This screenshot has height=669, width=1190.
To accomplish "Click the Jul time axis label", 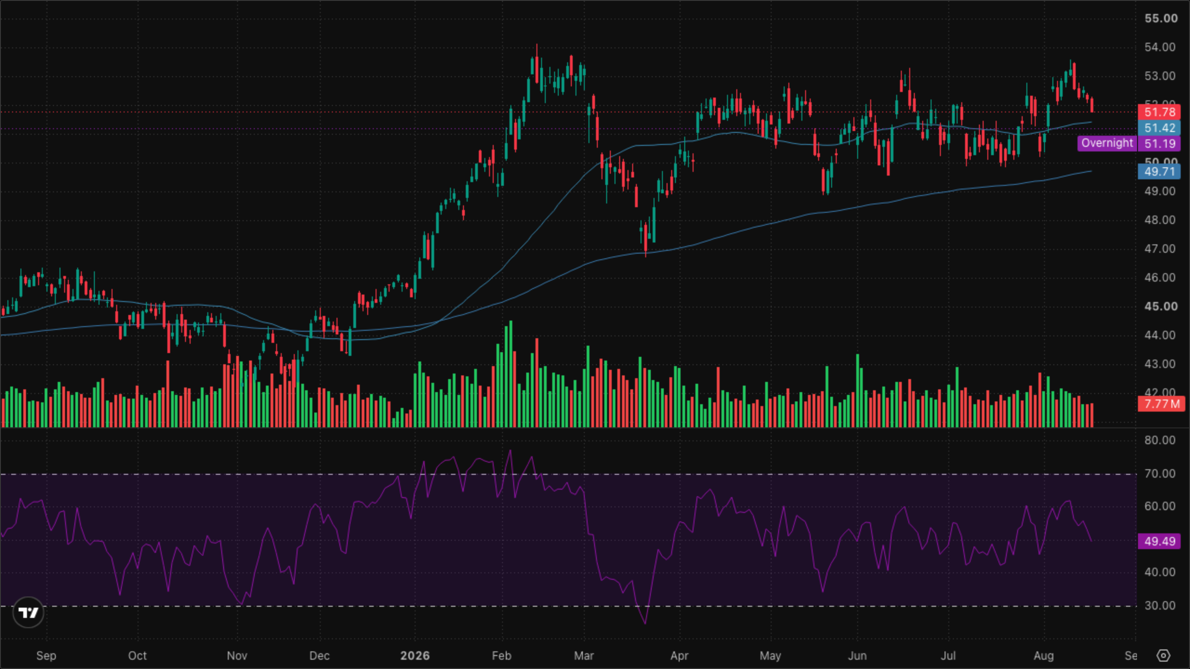I will [x=948, y=656].
